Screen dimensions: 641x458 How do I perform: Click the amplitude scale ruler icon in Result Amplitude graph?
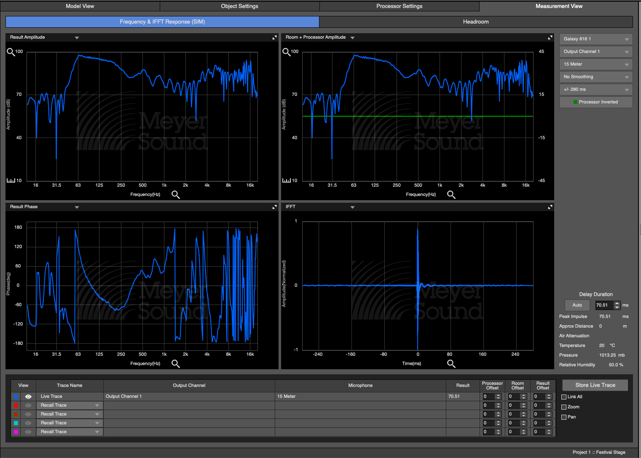11,180
